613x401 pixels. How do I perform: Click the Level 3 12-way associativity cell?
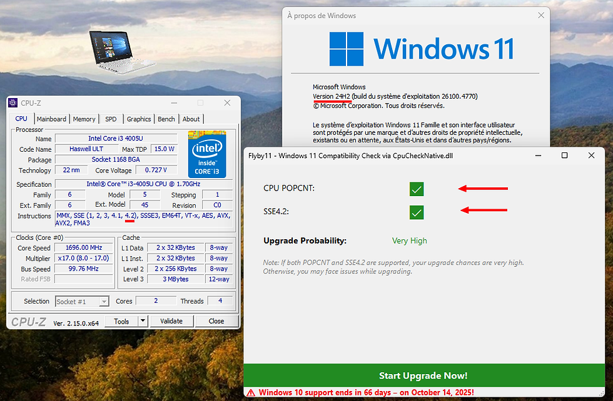(219, 279)
